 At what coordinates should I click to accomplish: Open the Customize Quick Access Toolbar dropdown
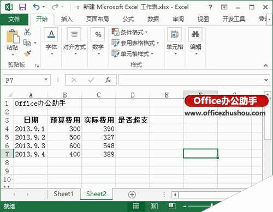(x=78, y=8)
